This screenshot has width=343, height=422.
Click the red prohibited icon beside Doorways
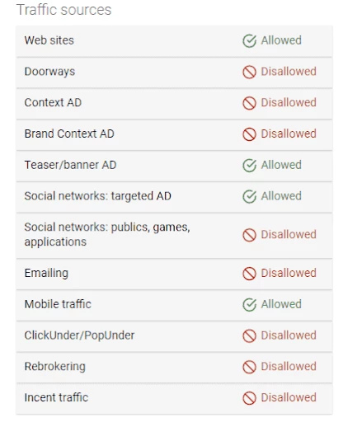coord(249,73)
